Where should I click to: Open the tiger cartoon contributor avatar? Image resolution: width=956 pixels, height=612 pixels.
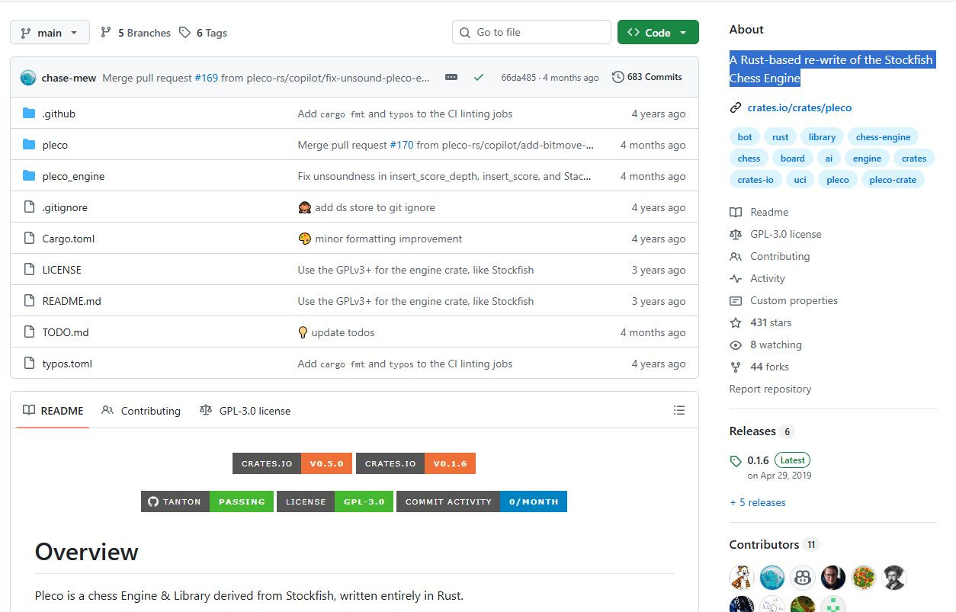coord(742,577)
